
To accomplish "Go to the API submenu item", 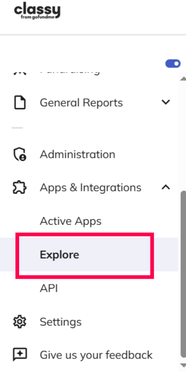I will [48, 288].
